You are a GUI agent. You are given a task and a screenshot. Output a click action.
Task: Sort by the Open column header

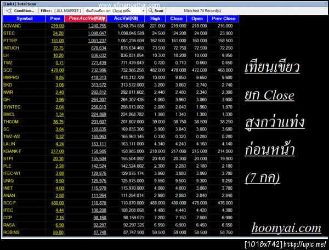pyautogui.click(x=197, y=19)
